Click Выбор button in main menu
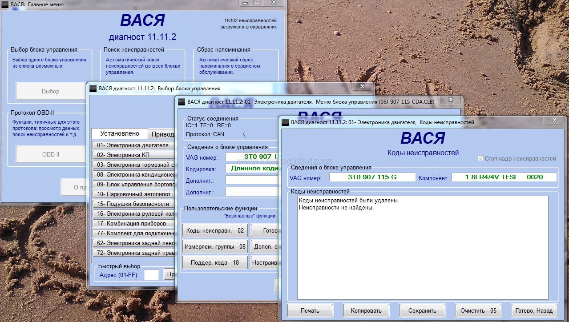 [x=50, y=91]
